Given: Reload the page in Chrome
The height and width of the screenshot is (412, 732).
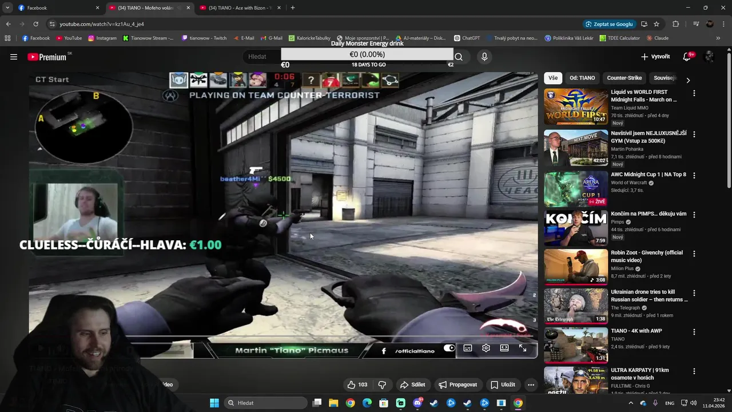Looking at the screenshot, I should tap(35, 24).
